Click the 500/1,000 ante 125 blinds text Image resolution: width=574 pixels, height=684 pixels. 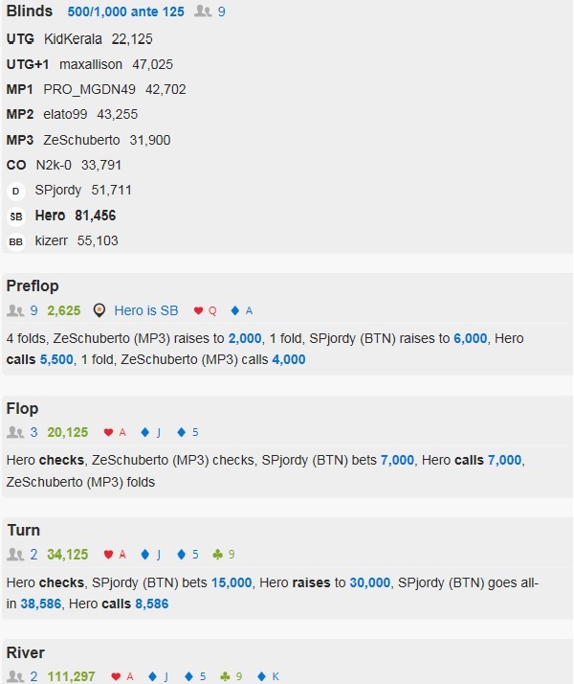click(126, 11)
